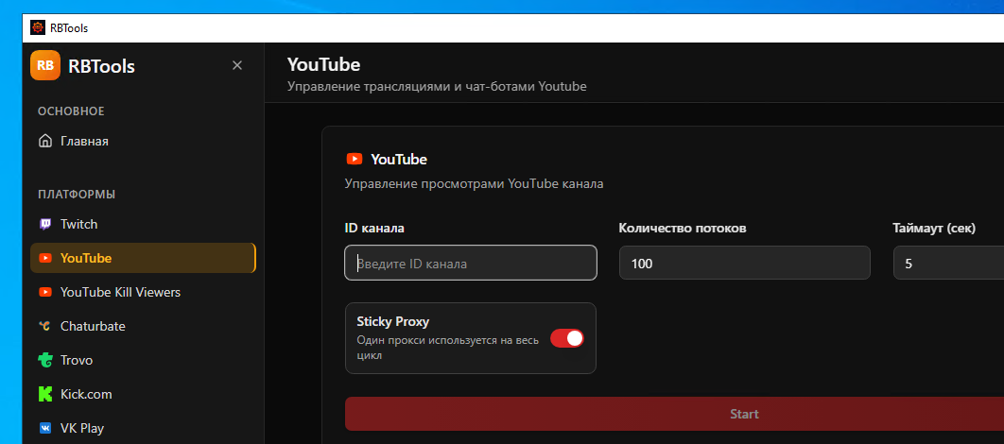Click the green Trovo icon
The width and height of the screenshot is (1004, 444).
45,360
